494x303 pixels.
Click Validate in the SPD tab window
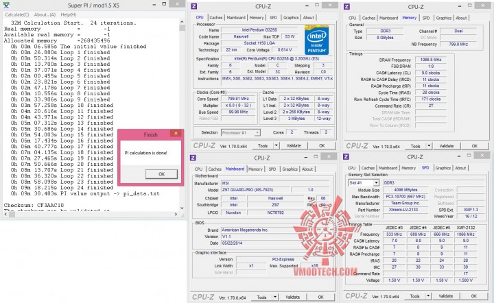tap(445, 296)
